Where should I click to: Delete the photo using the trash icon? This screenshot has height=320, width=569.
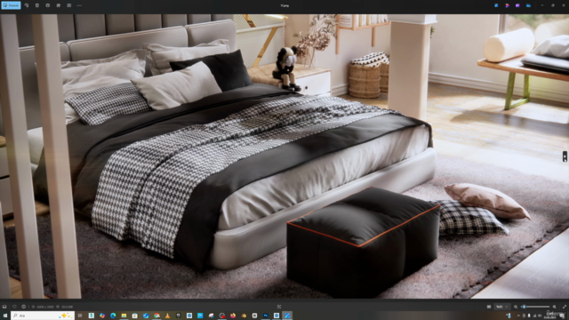pyautogui.click(x=37, y=5)
